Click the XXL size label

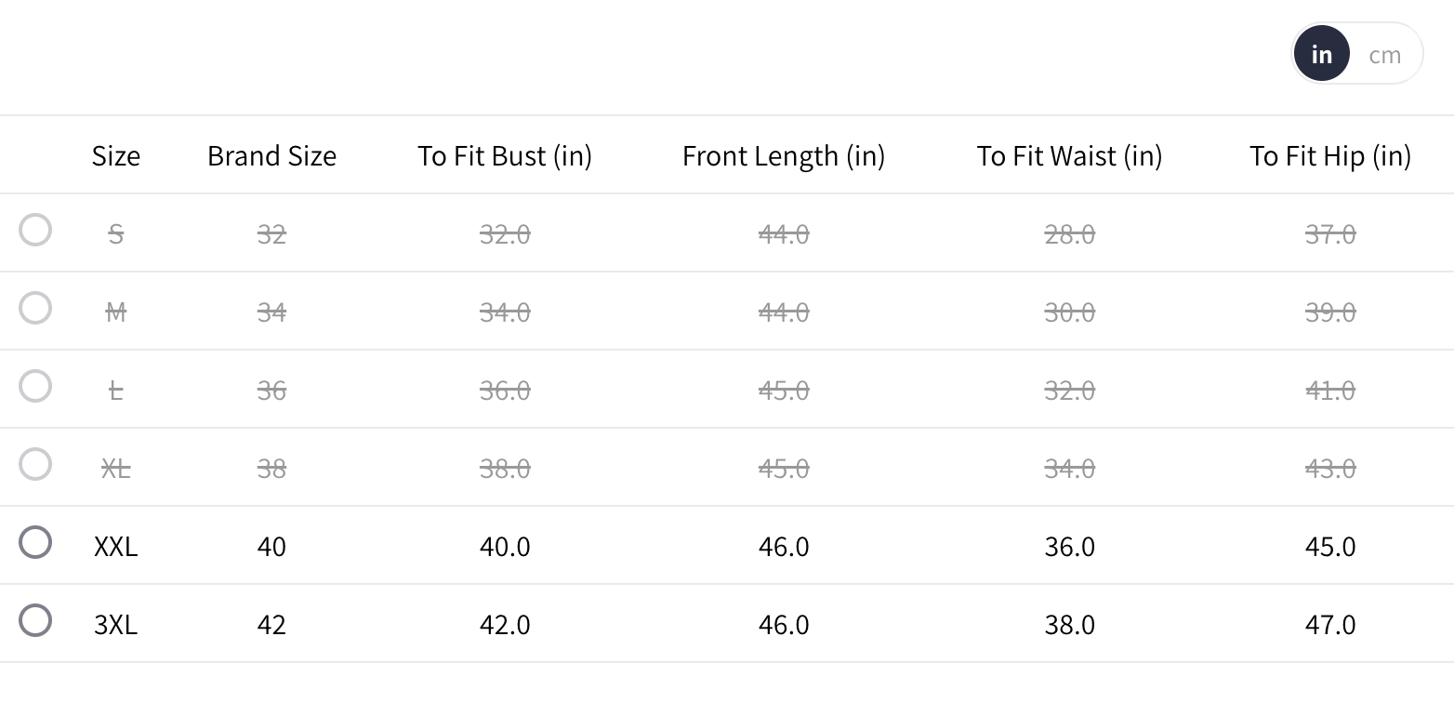[115, 546]
